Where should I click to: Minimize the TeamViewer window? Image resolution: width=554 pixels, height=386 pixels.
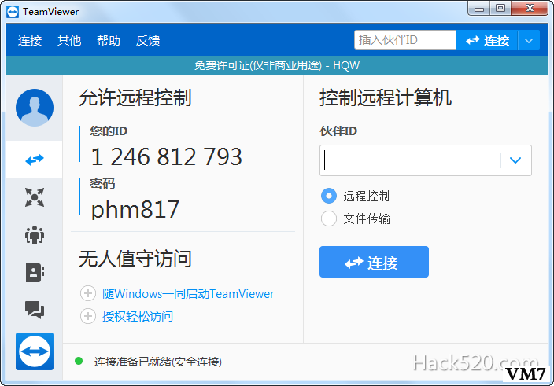tap(479, 9)
